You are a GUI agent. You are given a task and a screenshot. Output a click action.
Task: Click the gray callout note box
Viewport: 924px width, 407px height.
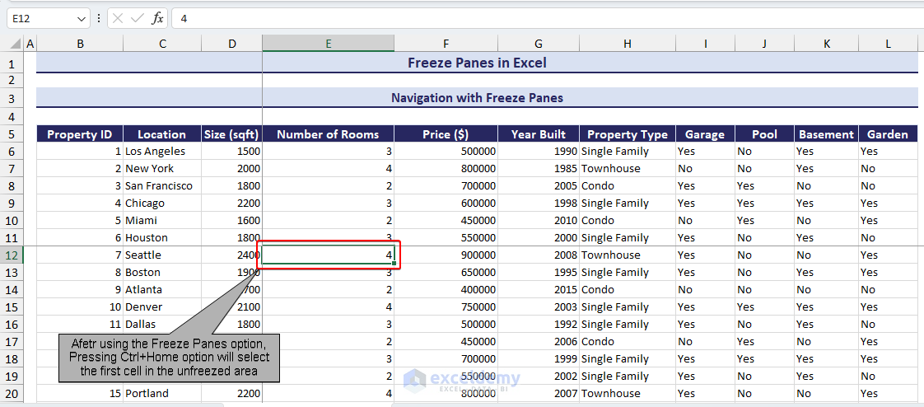coord(170,358)
